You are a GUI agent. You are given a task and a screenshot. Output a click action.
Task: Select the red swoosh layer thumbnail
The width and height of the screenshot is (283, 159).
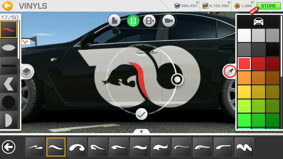click(9, 29)
